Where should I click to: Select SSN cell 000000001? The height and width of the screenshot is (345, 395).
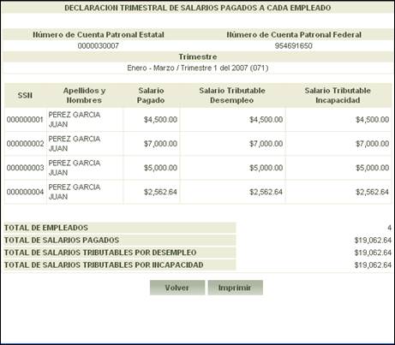[25, 120]
